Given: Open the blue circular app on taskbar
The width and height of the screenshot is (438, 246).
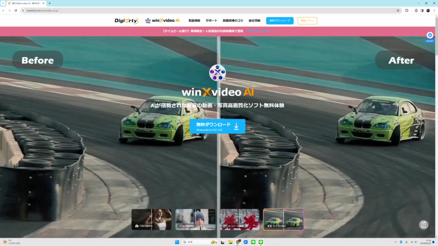Looking at the screenshot, I should [246, 242].
